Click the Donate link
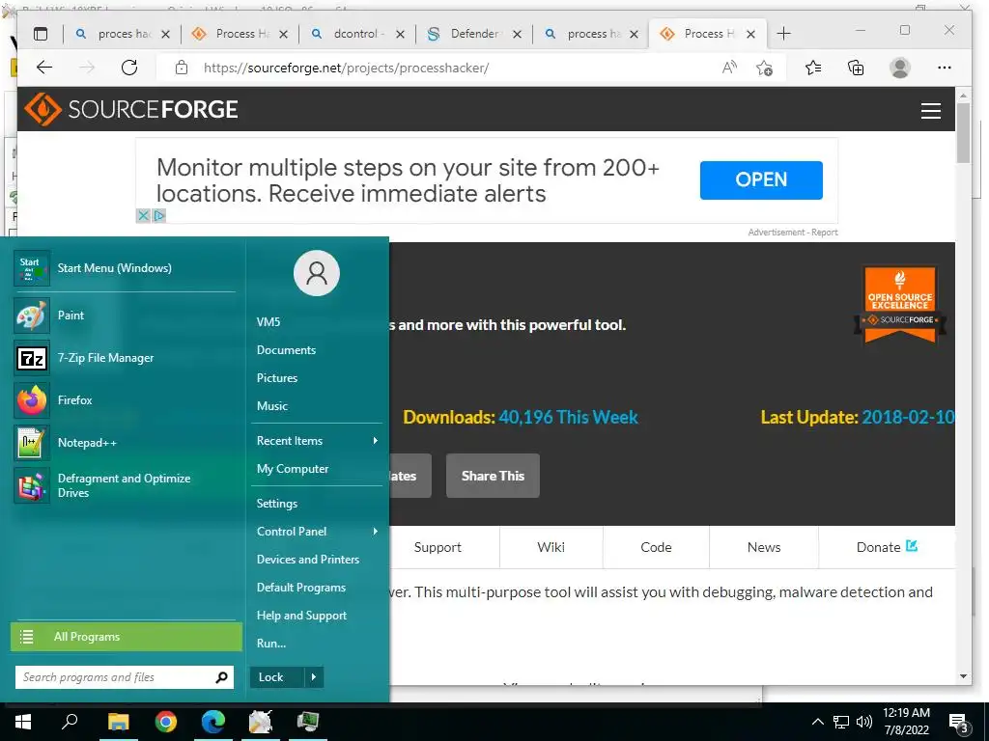Image resolution: width=989 pixels, height=741 pixels. [887, 547]
